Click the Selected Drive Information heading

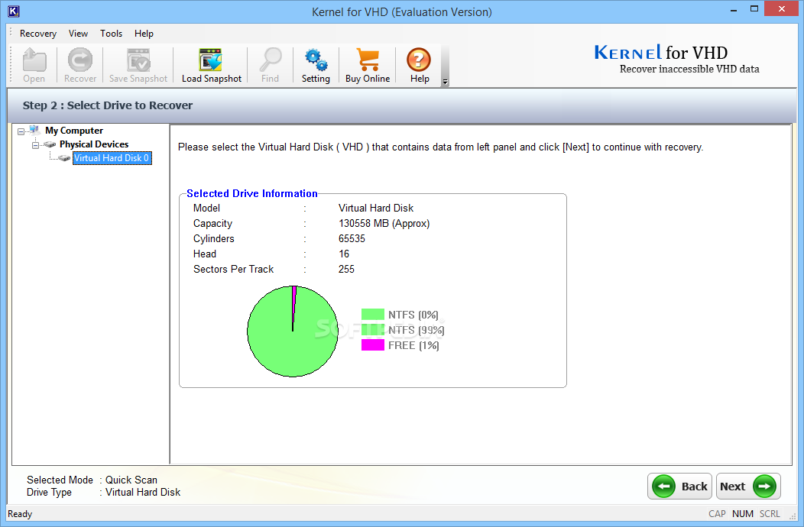coord(251,193)
